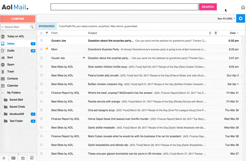This screenshot has width=246, height=161.
Task: Open AOL icon in bottom toolbar
Action: tap(4, 158)
